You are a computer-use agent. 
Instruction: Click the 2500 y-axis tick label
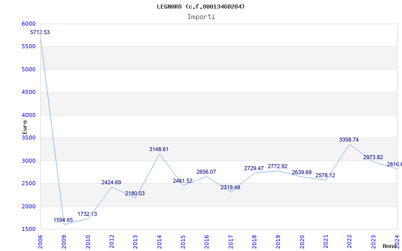point(29,183)
